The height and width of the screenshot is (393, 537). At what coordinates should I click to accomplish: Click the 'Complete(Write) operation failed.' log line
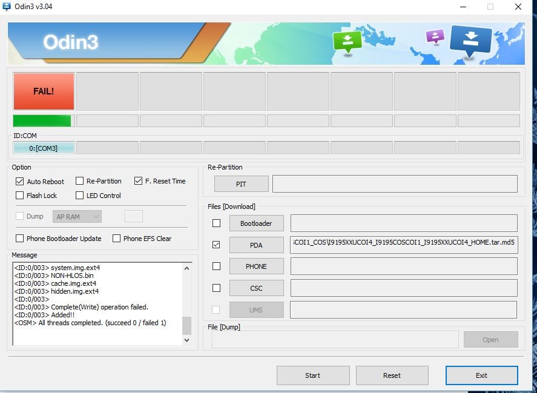tap(81, 307)
